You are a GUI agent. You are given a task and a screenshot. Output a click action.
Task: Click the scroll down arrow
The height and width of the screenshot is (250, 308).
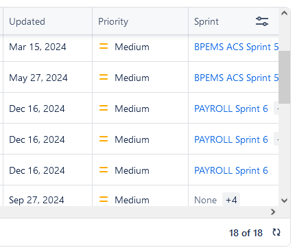click(x=284, y=201)
